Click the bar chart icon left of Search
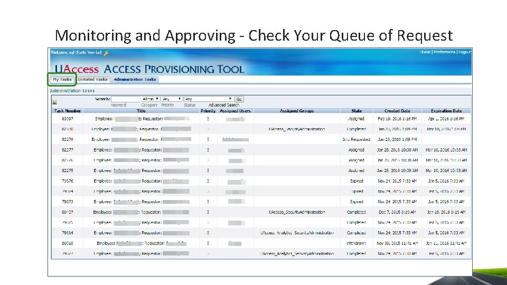This screenshot has width=507, height=285. click(x=54, y=102)
